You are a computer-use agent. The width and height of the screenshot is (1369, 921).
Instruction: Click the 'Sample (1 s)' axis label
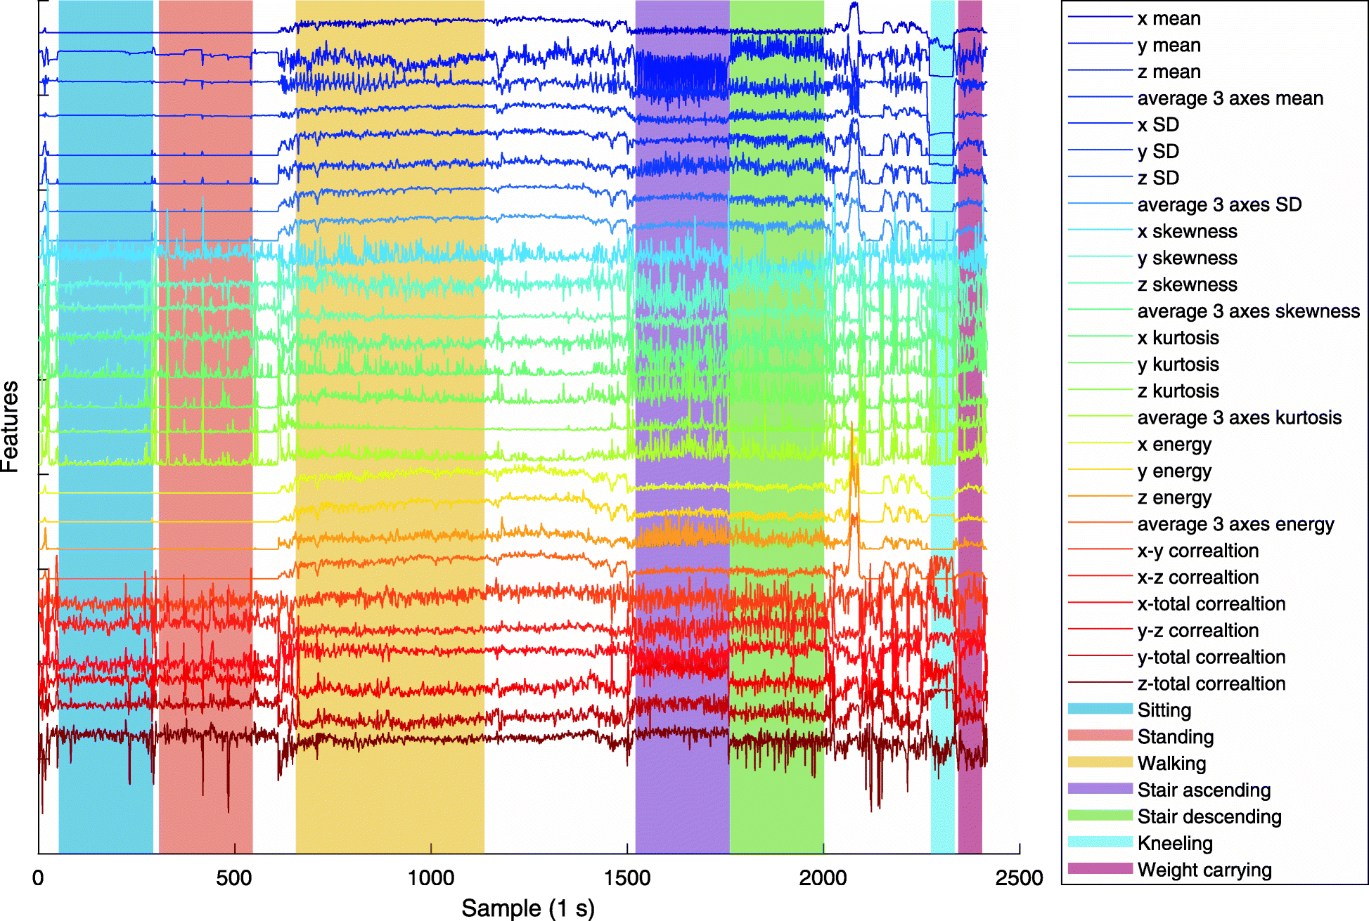[x=528, y=908]
